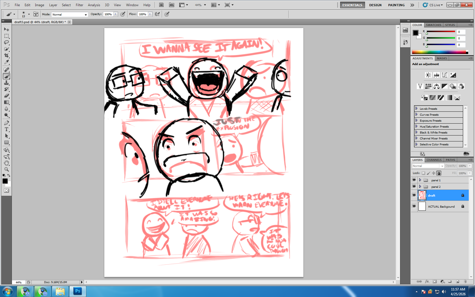
Task: Expand Levels Presets list
Action: [x=416, y=109]
